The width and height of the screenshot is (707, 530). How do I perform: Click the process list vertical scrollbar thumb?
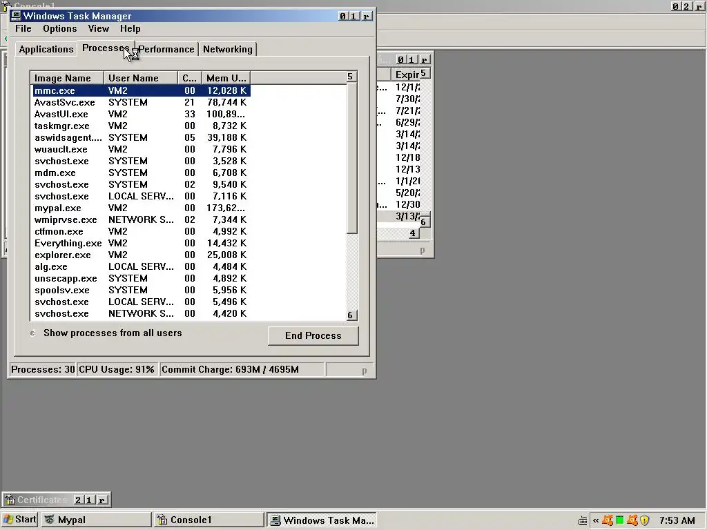click(351, 158)
